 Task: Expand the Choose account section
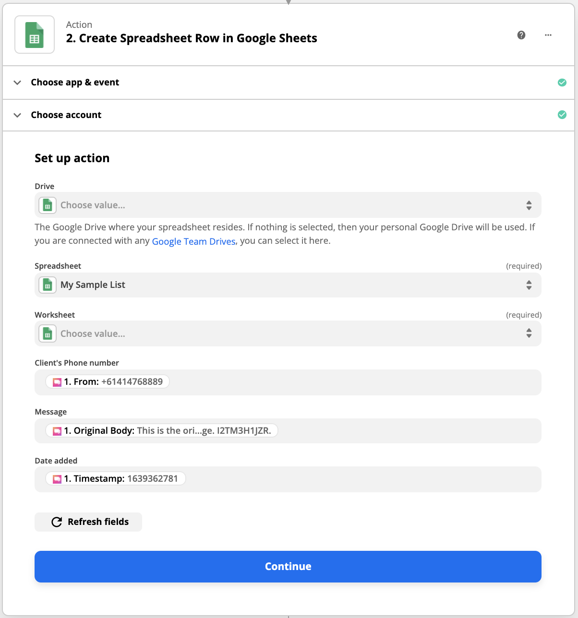coord(289,115)
